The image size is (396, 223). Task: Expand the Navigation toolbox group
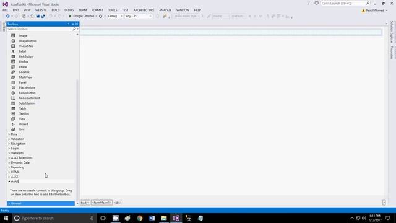9,144
